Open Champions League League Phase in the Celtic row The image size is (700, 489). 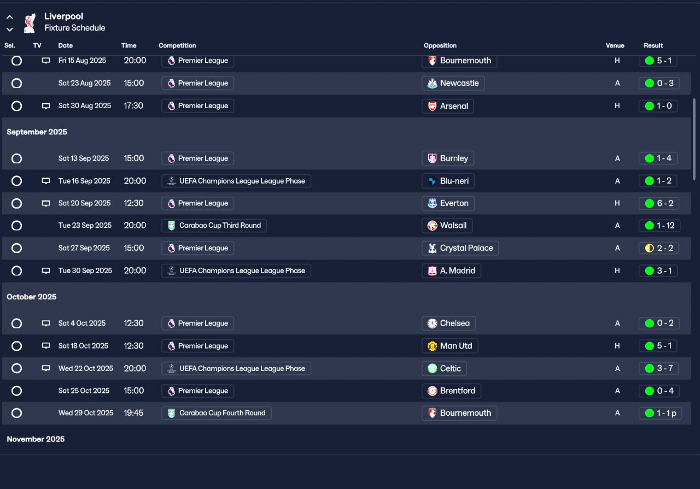coord(236,368)
